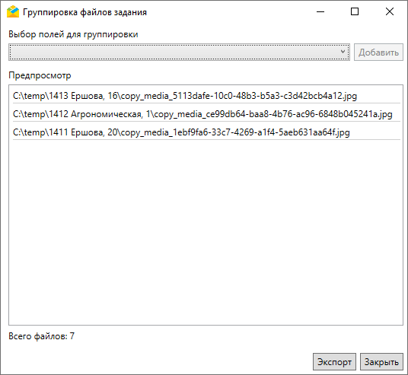
Task: Select the 1412 Агрономическая, 1 file row
Action: coord(206,114)
